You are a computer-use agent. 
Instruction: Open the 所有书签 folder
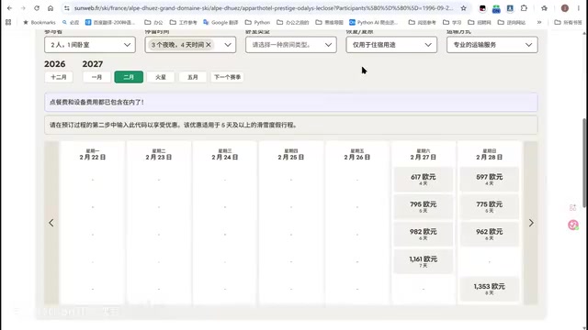point(568,22)
